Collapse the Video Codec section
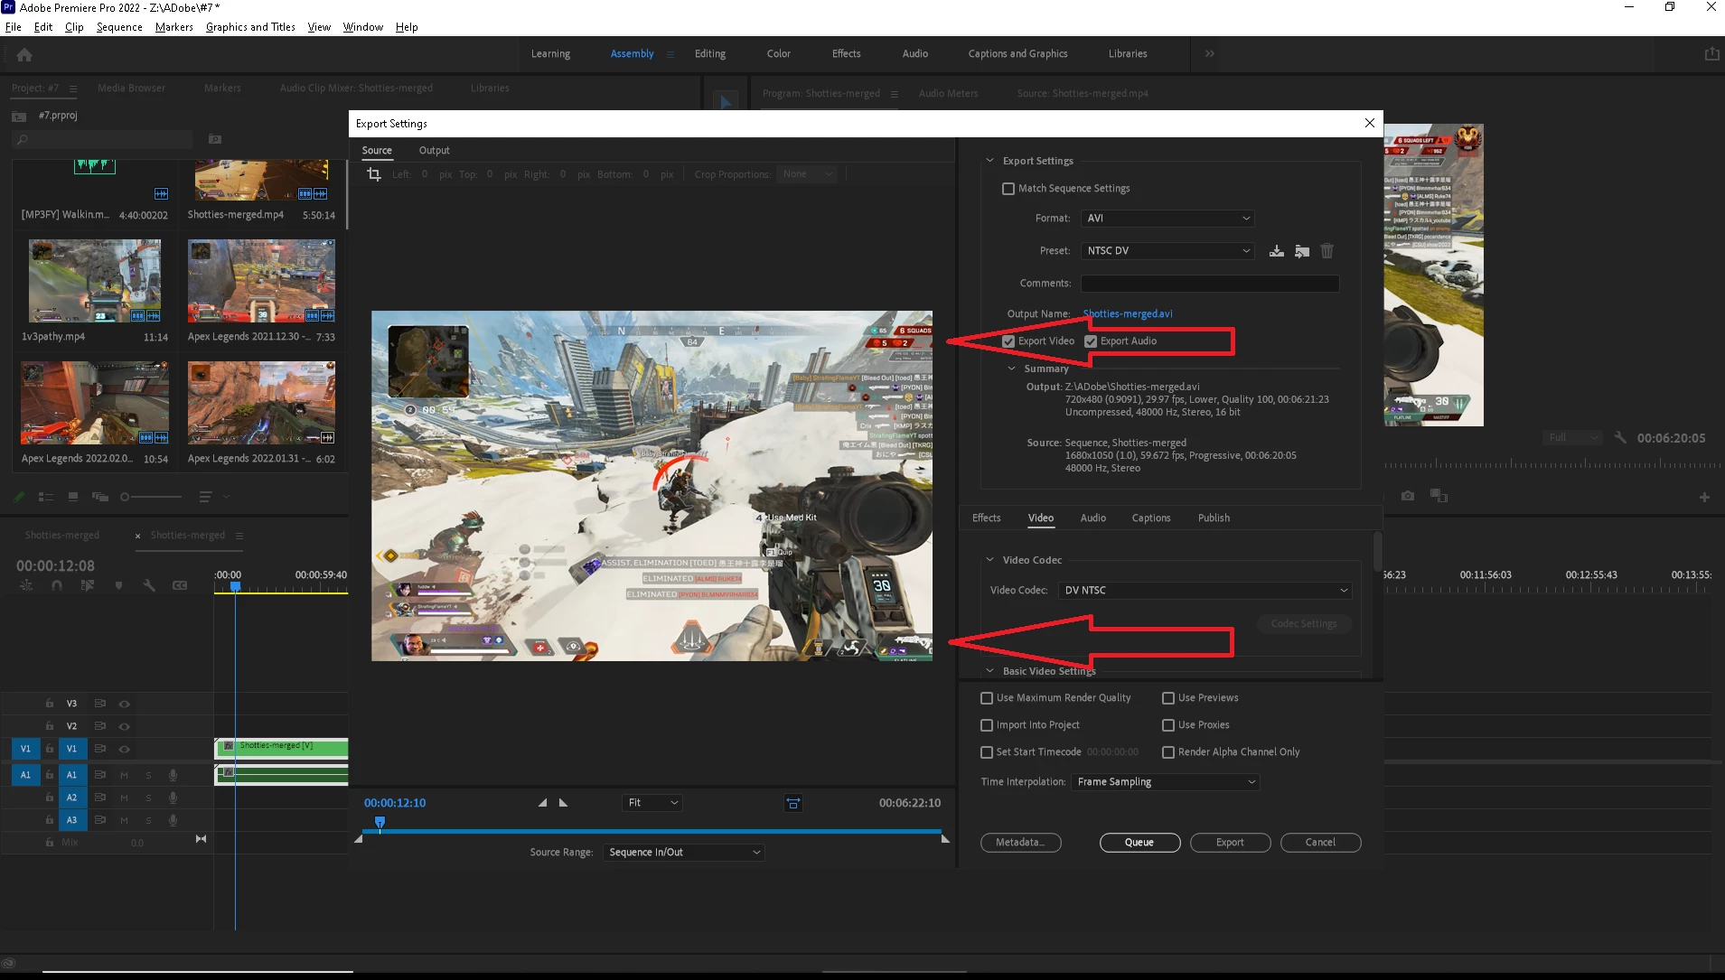The width and height of the screenshot is (1725, 980). click(989, 560)
